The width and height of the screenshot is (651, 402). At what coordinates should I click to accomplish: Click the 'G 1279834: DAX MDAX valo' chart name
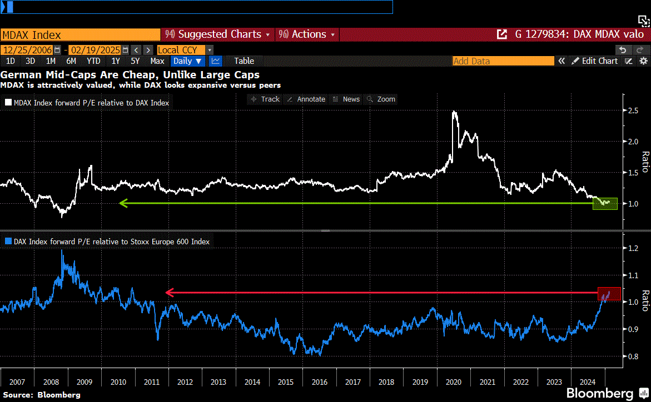(x=580, y=34)
